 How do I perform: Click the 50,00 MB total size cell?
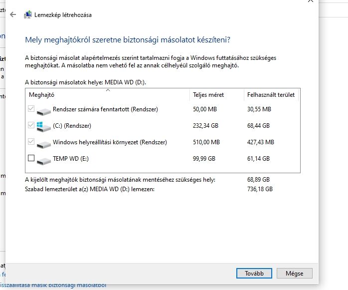pos(205,109)
